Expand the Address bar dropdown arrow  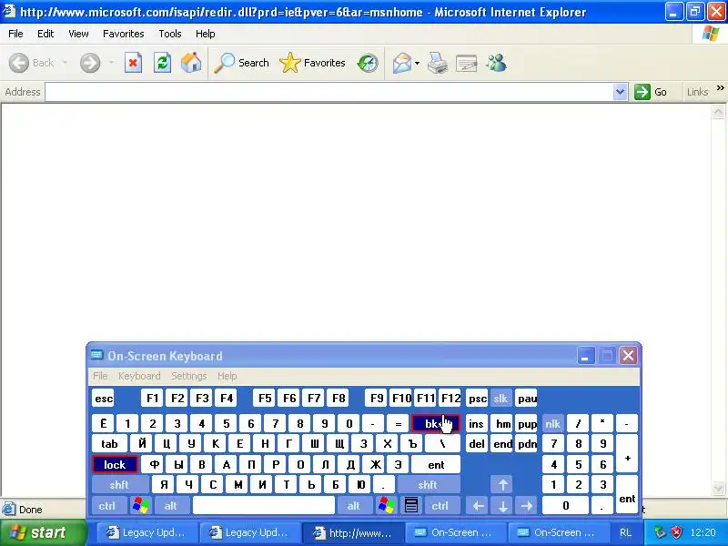(x=620, y=92)
